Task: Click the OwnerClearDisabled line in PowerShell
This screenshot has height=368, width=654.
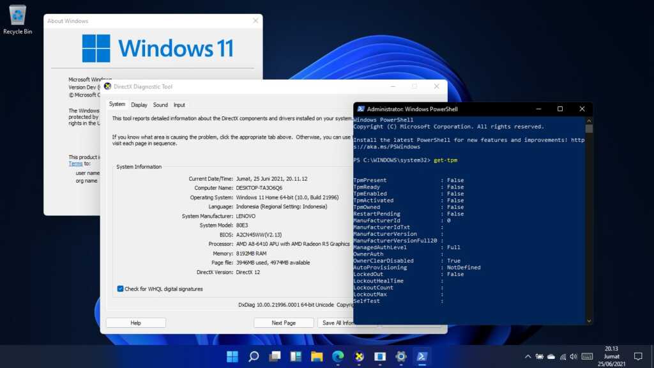Action: 407,261
